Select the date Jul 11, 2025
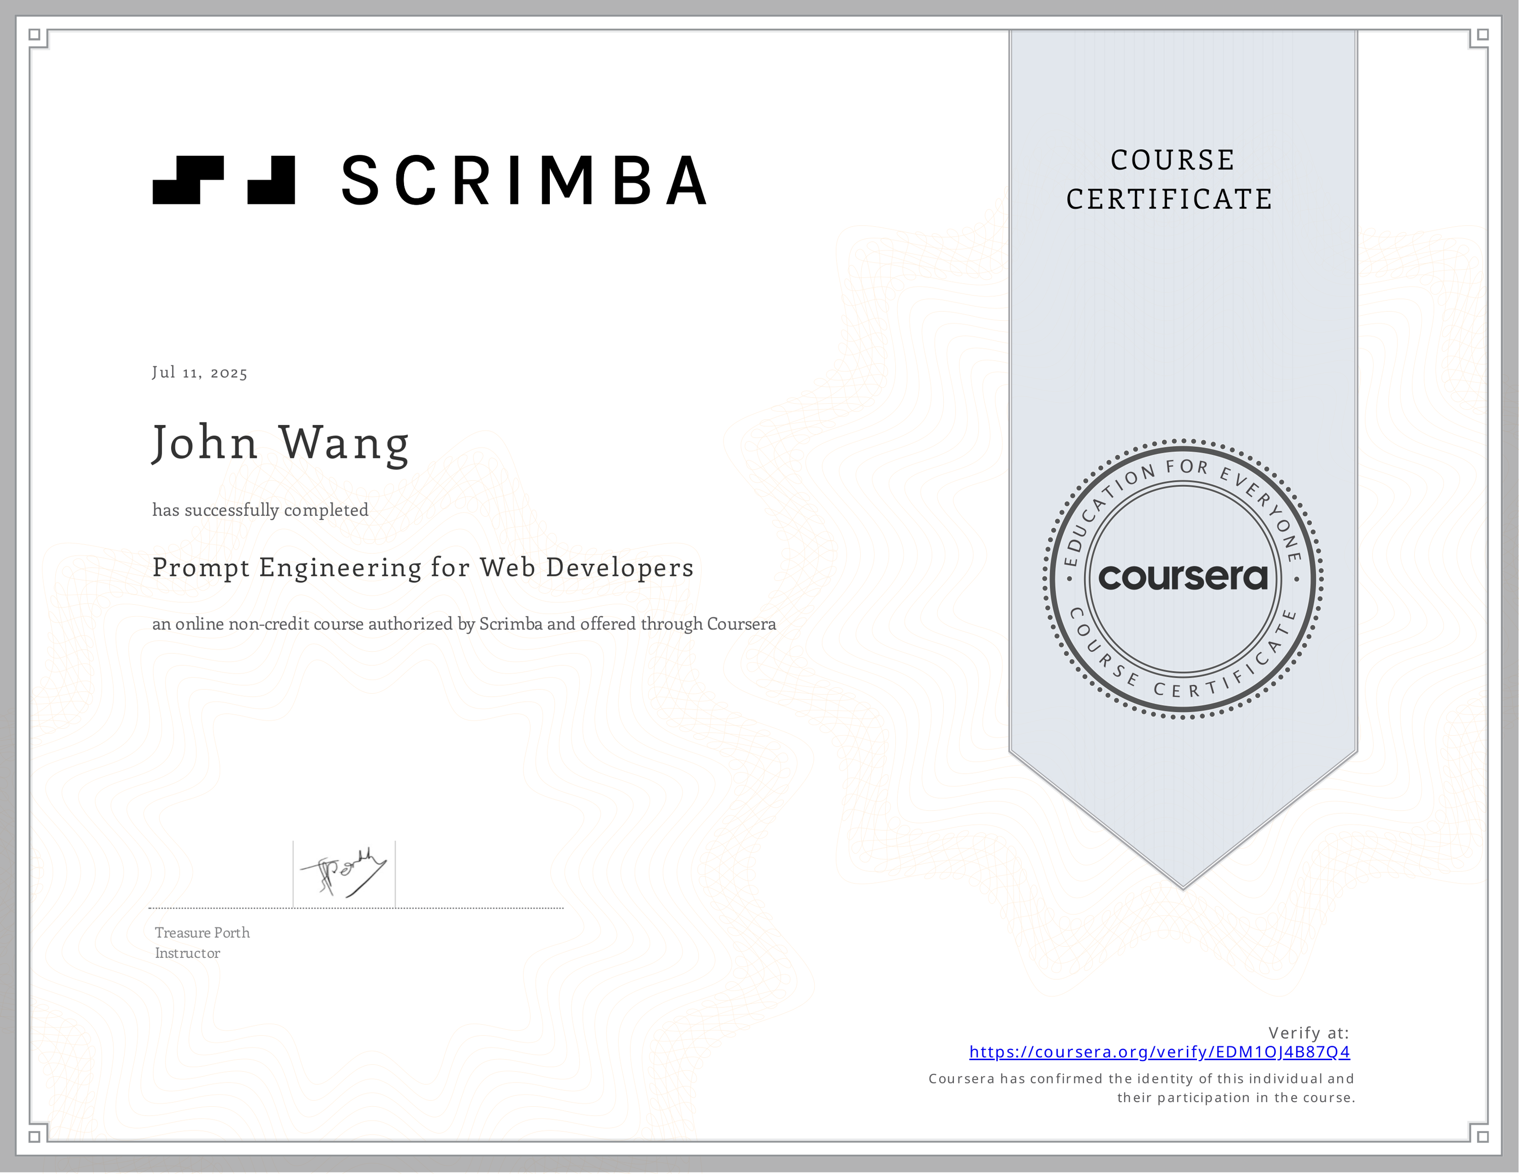This screenshot has width=1519, height=1174. [x=199, y=372]
